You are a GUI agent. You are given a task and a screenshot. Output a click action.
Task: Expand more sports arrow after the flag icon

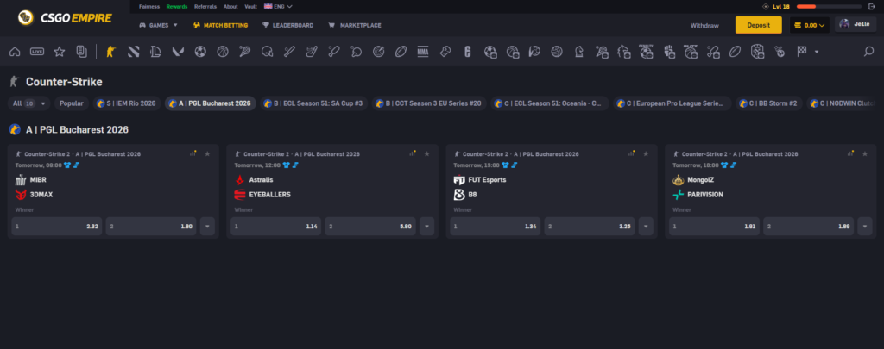pos(817,52)
